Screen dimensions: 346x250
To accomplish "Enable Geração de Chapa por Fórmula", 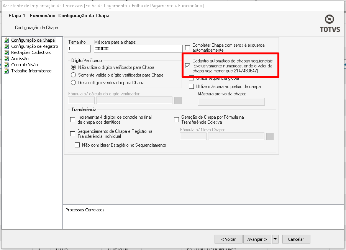I will pyautogui.click(x=177, y=120).
